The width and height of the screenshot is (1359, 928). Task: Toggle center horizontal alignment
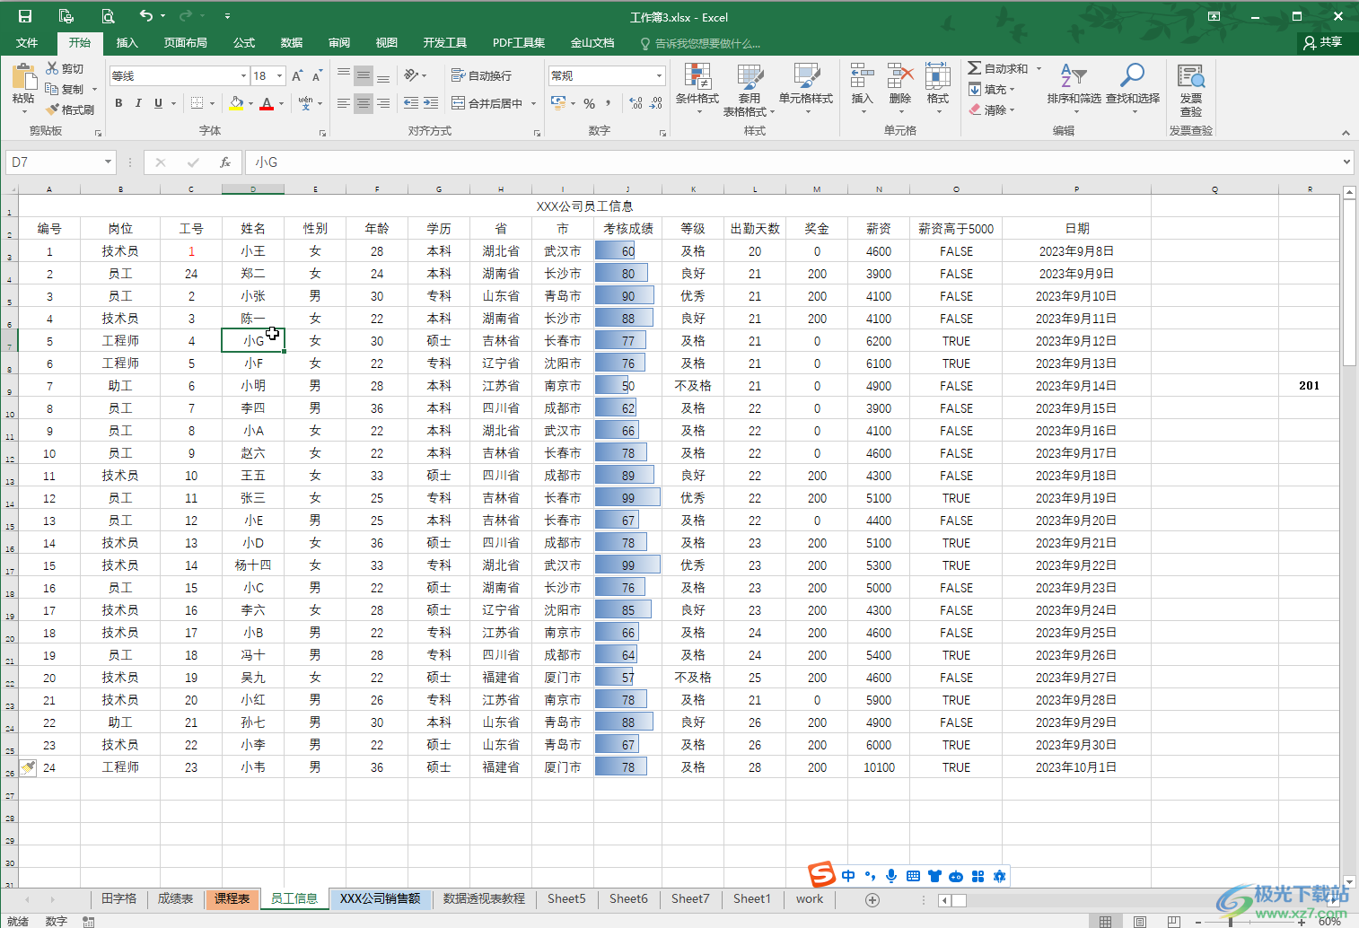click(364, 103)
